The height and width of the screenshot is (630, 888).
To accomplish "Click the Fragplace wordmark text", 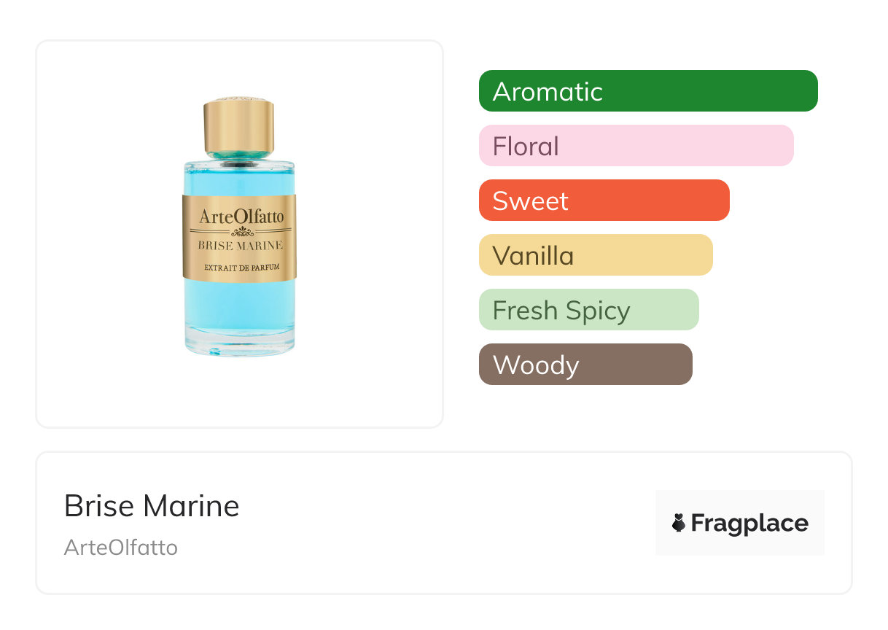I will pyautogui.click(x=749, y=523).
